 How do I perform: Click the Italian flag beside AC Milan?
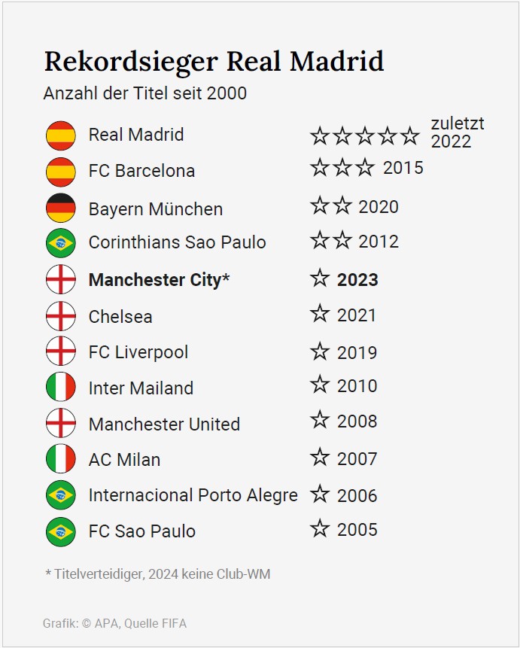(x=60, y=459)
